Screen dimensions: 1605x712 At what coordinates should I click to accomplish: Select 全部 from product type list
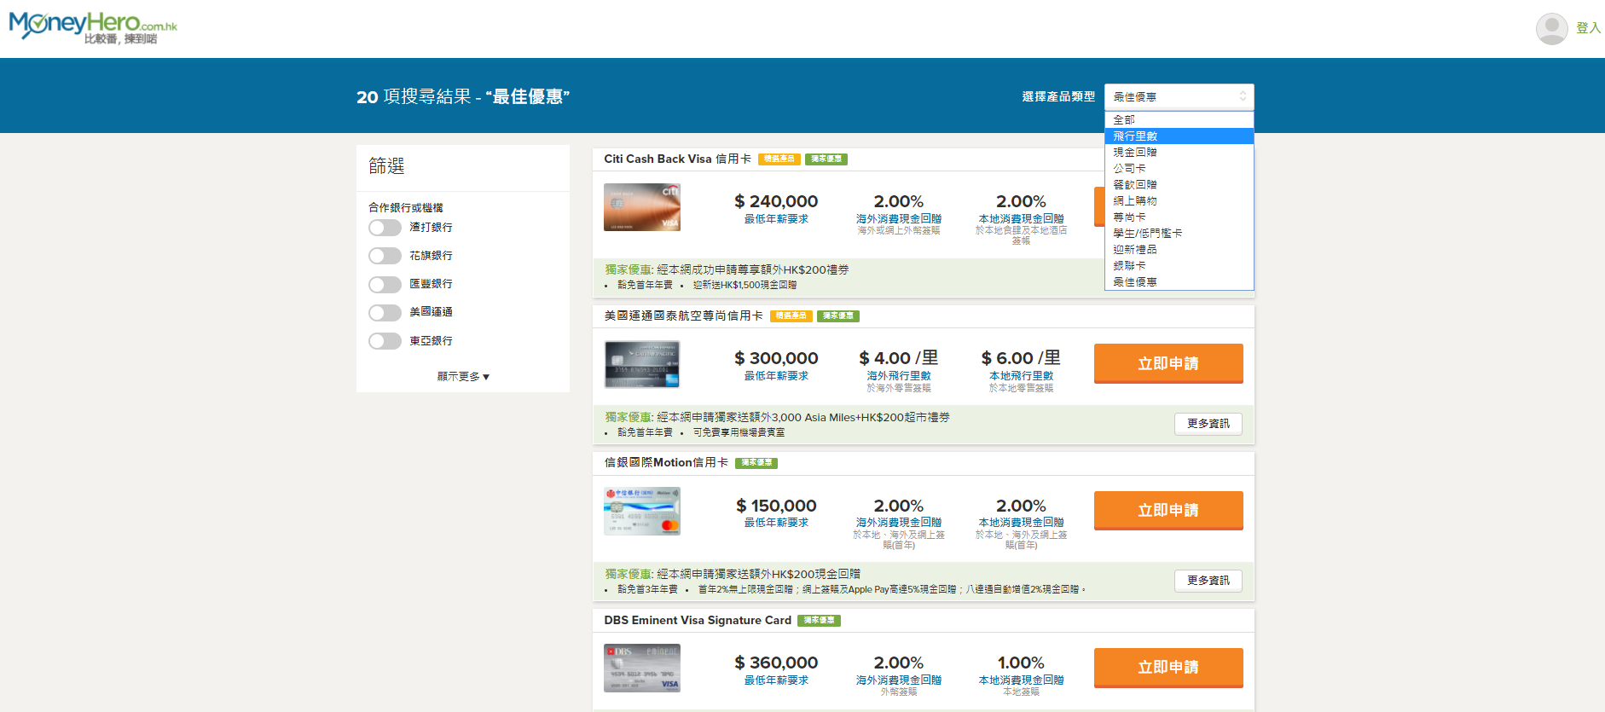[1179, 120]
